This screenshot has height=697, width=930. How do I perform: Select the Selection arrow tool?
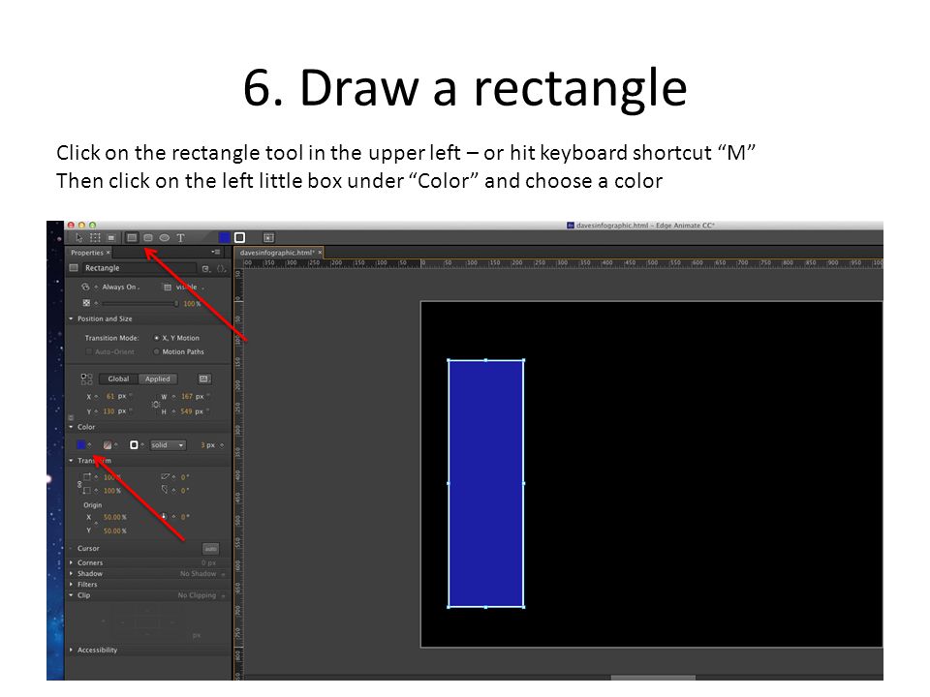coord(79,238)
